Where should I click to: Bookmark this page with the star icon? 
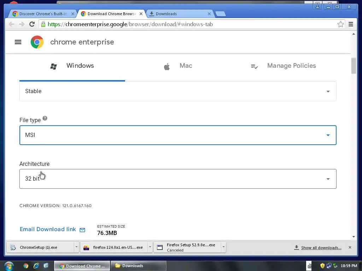tap(340, 24)
